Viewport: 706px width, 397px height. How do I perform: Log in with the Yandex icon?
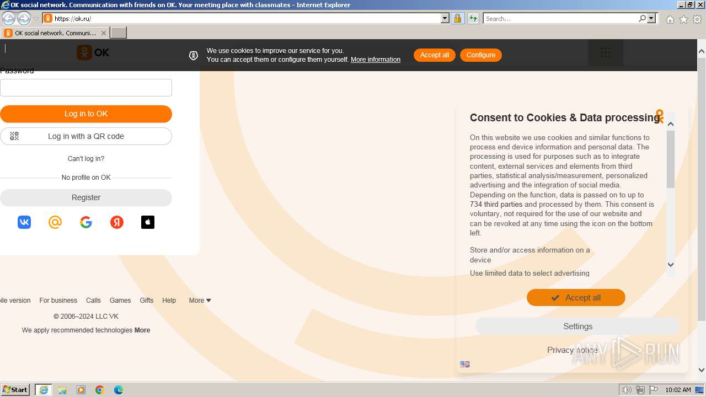[x=117, y=222]
